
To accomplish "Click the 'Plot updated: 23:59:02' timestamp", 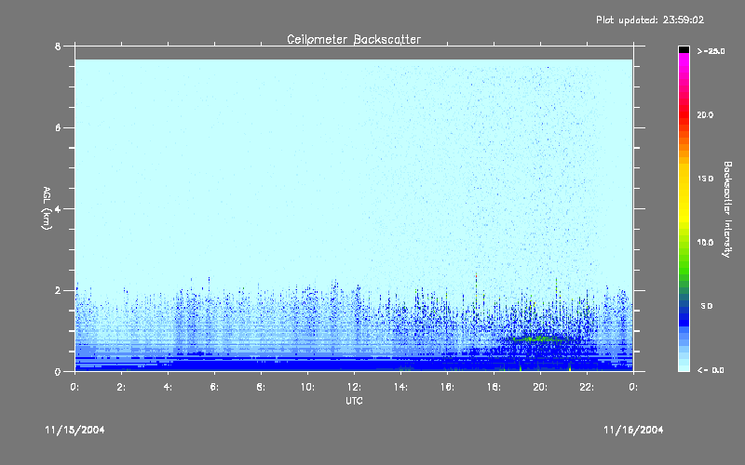I will pyautogui.click(x=650, y=20).
